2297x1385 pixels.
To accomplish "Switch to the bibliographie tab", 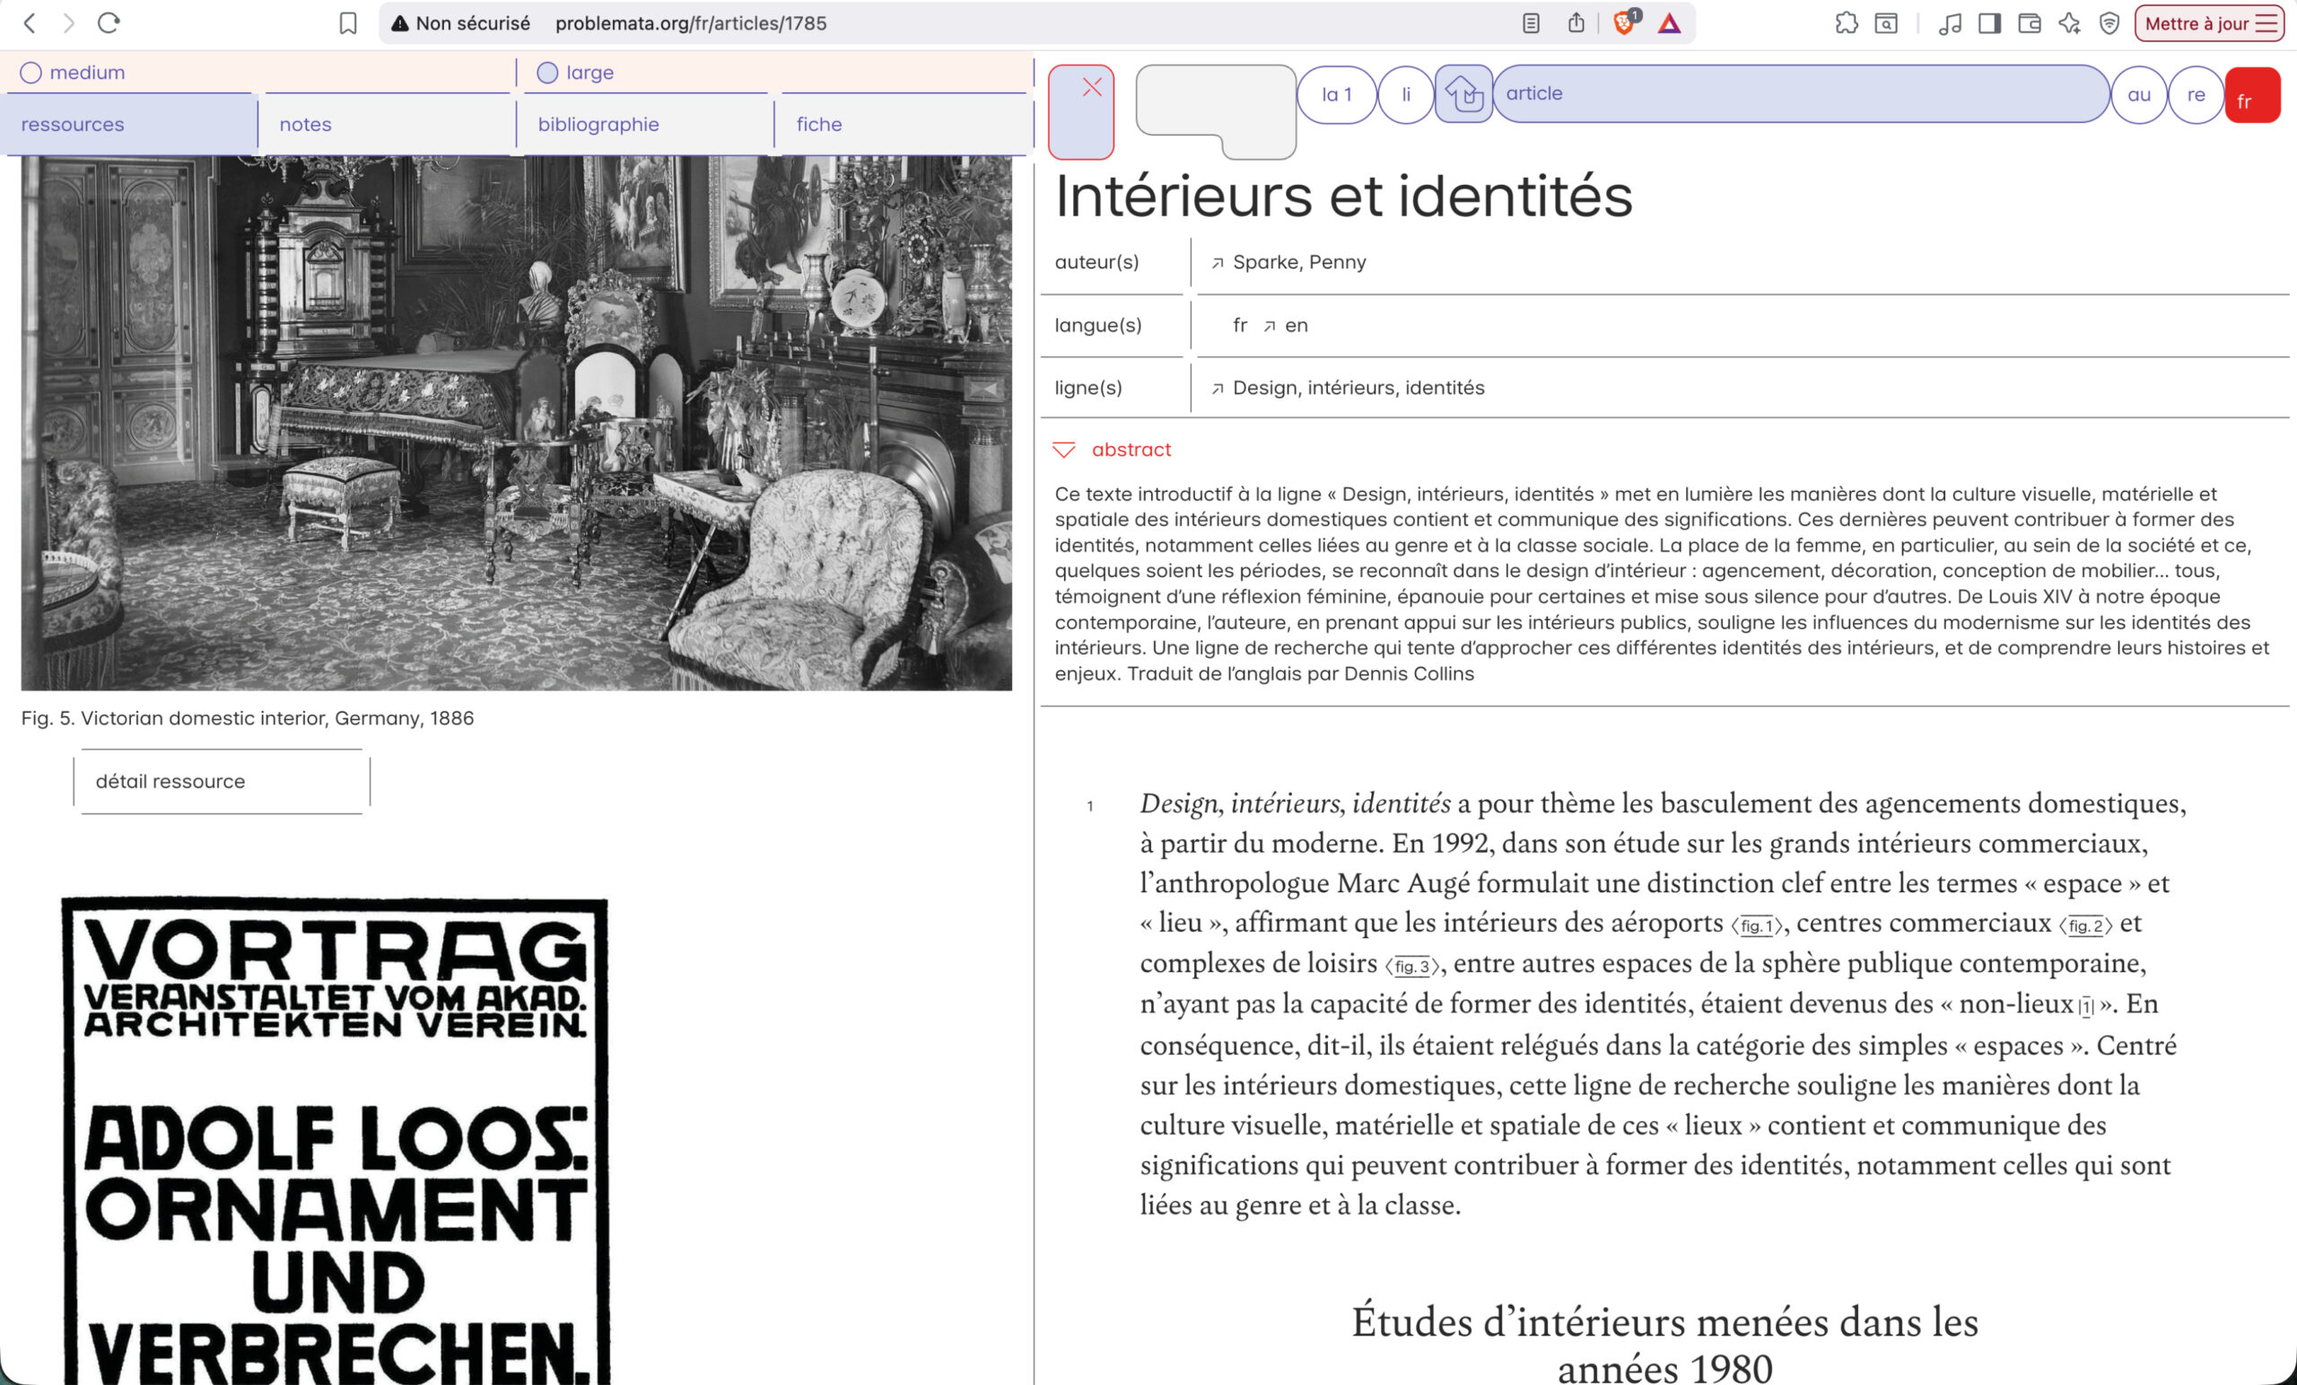I will tap(598, 124).
